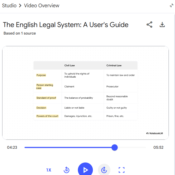The image size is (175, 175).
Task: Click the NotebookLM watermark logo
Action: point(154,133)
